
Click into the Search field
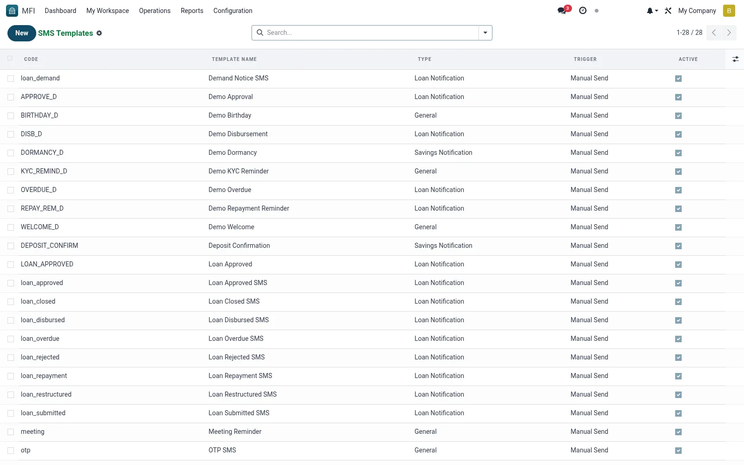[371, 33]
